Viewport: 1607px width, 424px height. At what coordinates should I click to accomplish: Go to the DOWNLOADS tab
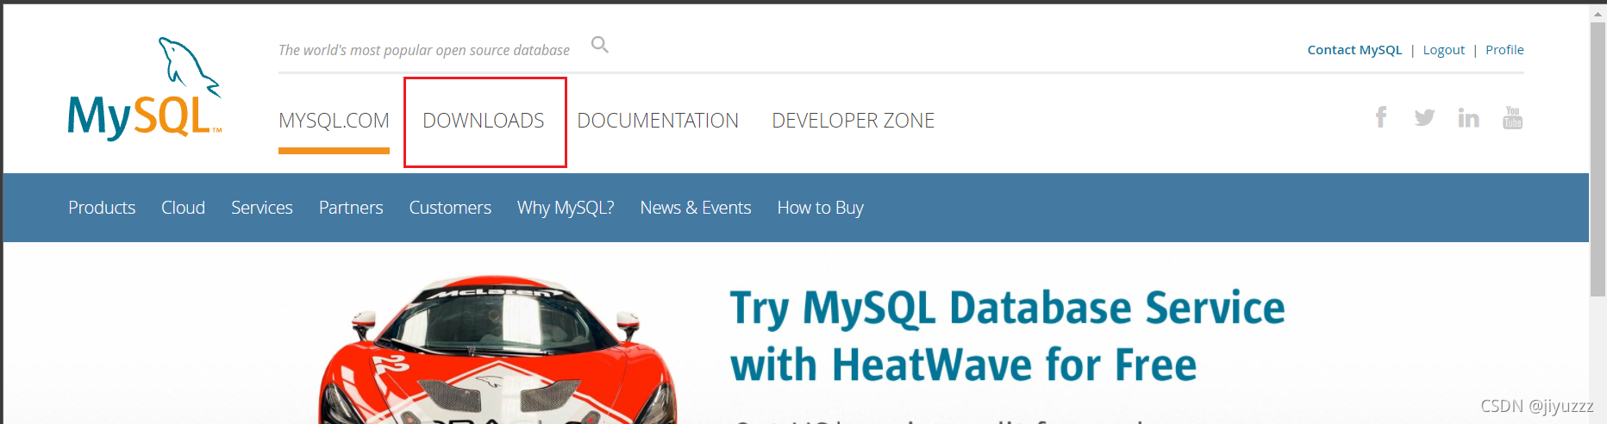(484, 121)
